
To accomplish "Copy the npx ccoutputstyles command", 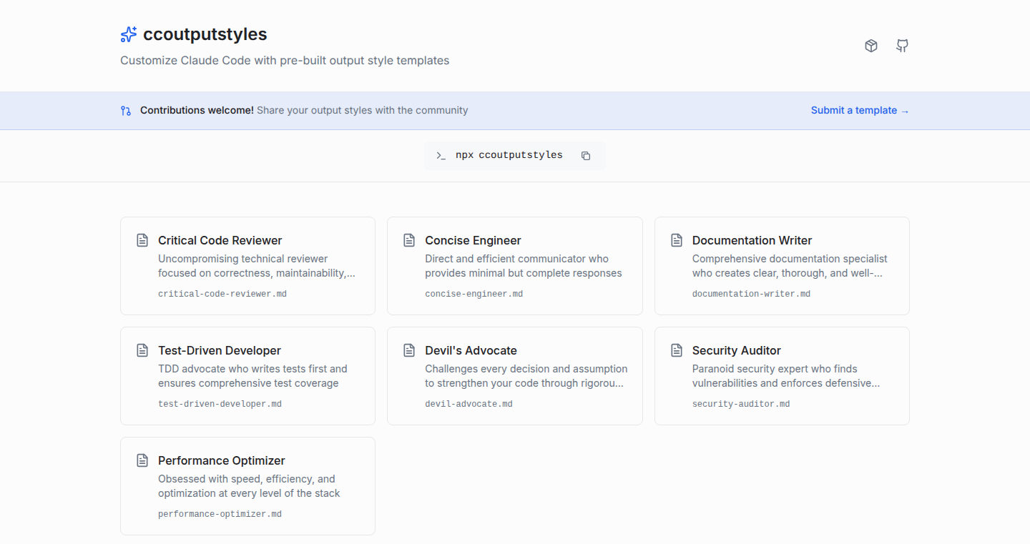I will (x=586, y=156).
